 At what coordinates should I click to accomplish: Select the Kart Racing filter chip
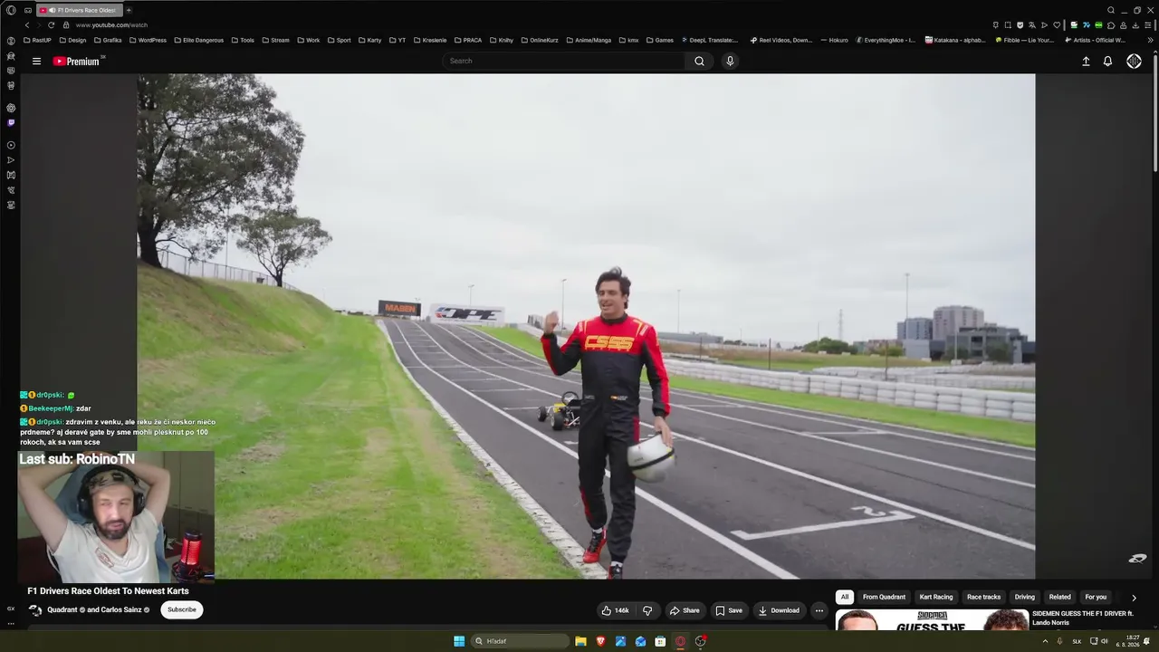(936, 598)
